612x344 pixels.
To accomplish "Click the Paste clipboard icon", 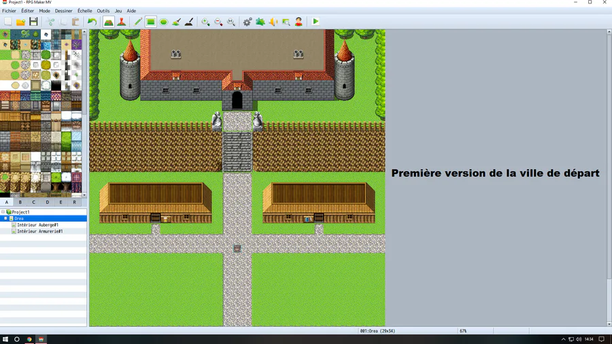I will click(75, 22).
